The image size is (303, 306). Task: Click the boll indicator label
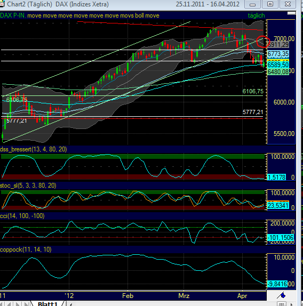tap(139, 15)
